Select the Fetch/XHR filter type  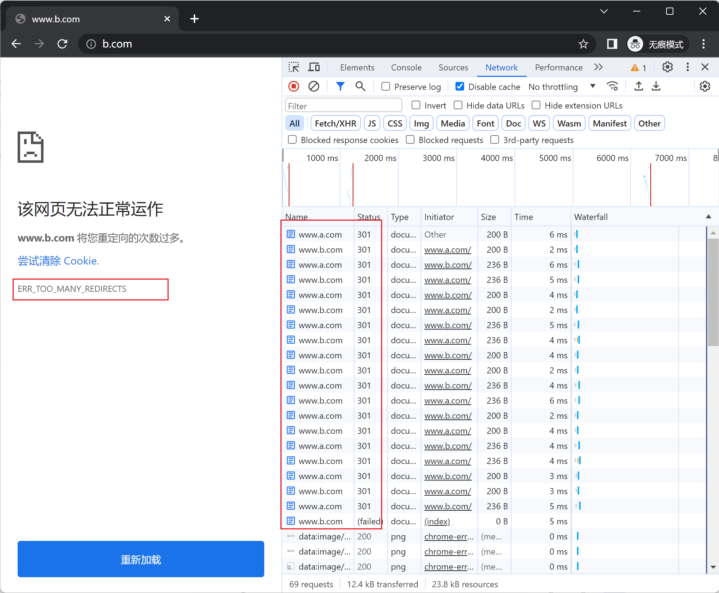coord(335,124)
